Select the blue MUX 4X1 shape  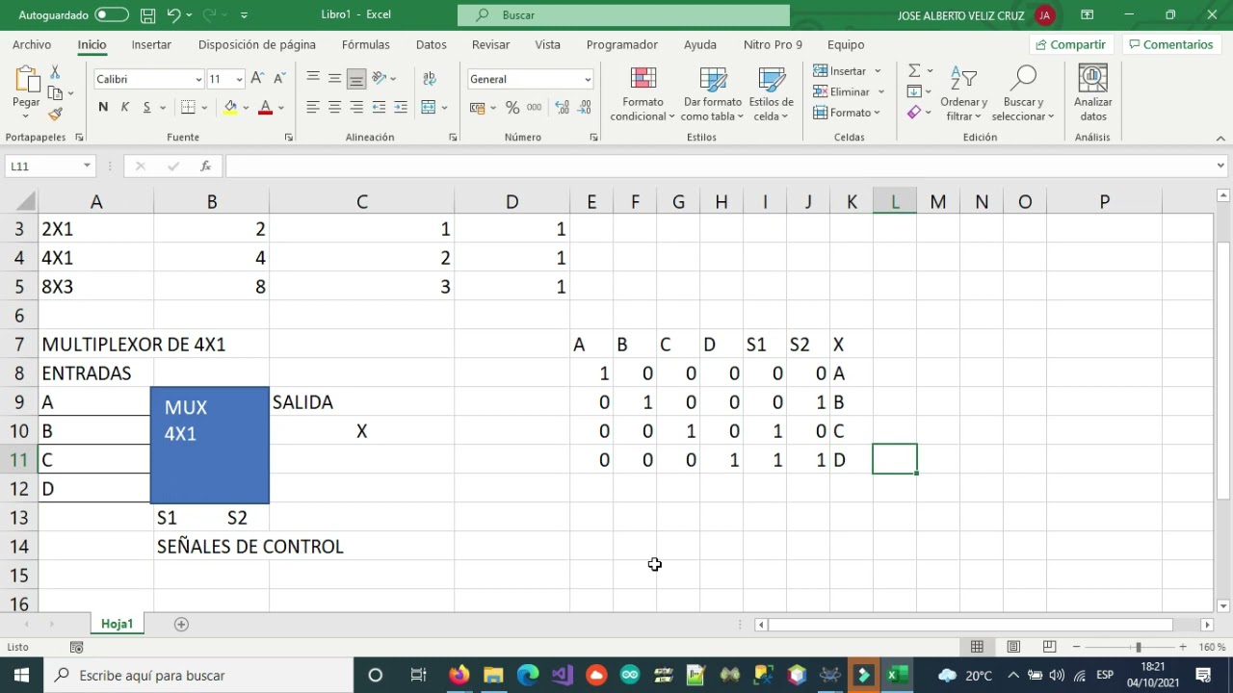click(x=210, y=446)
